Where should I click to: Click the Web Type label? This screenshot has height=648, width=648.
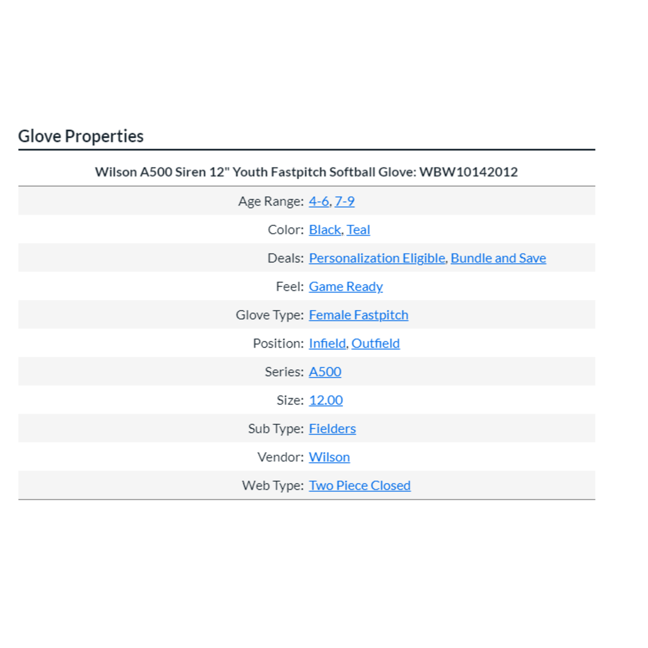pos(273,486)
